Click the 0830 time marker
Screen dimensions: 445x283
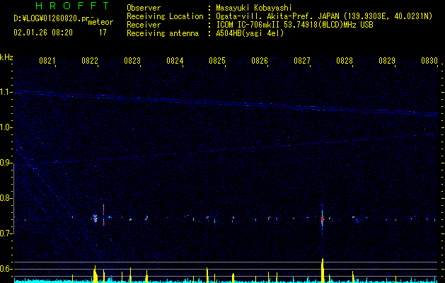(x=429, y=61)
